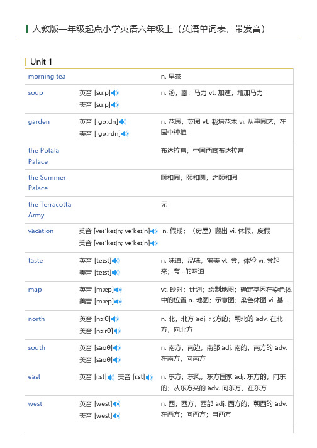Open the Summer Palace entry link
The height and width of the screenshot is (448, 317).
coord(47,183)
